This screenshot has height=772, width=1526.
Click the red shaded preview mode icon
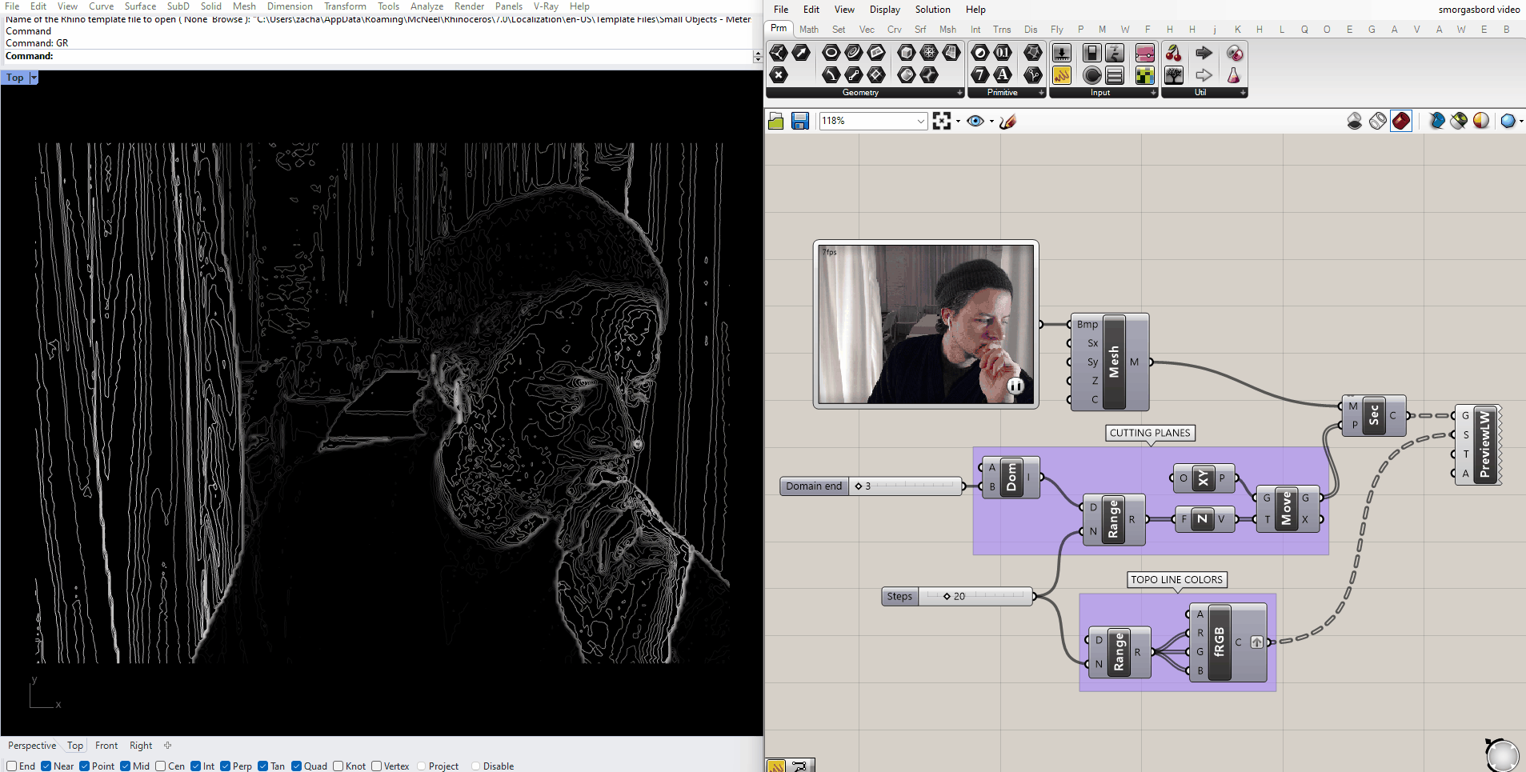tap(1400, 121)
